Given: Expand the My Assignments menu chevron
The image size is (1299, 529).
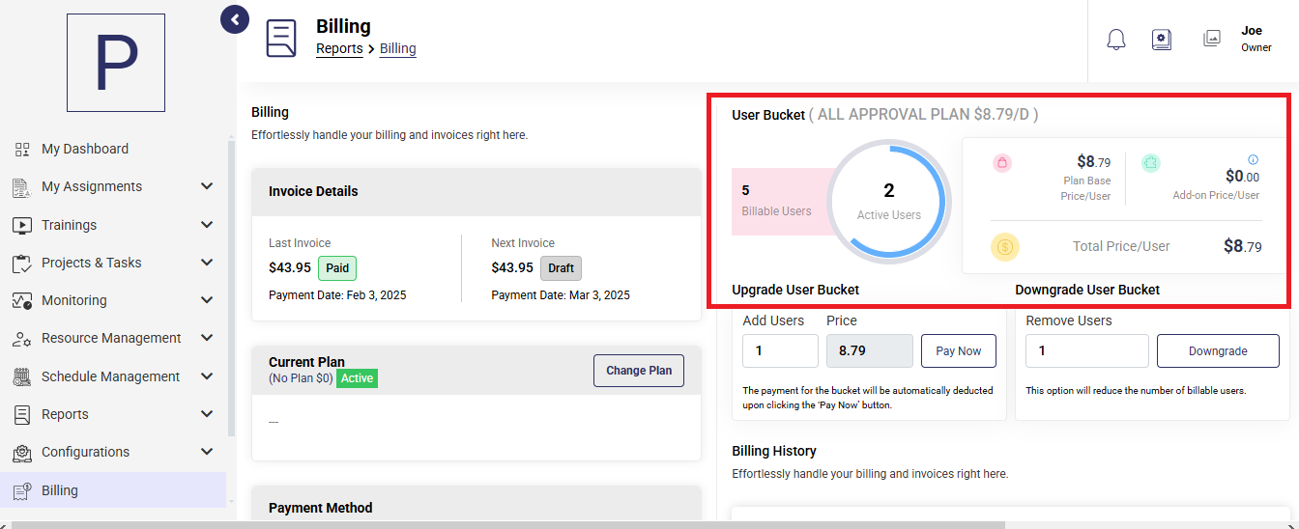Looking at the screenshot, I should [x=207, y=186].
